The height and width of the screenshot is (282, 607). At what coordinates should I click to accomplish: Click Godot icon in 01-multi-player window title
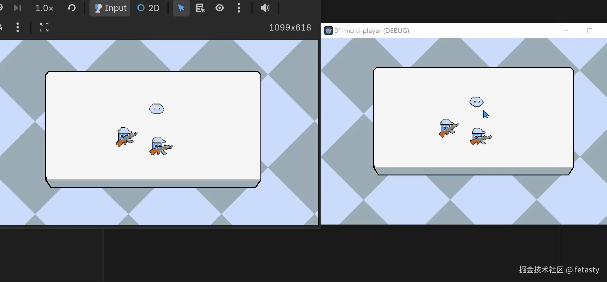[x=329, y=31]
